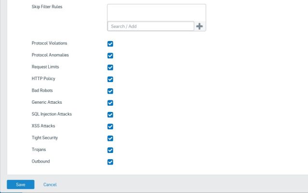Click the Cancel link

[x=50, y=185]
